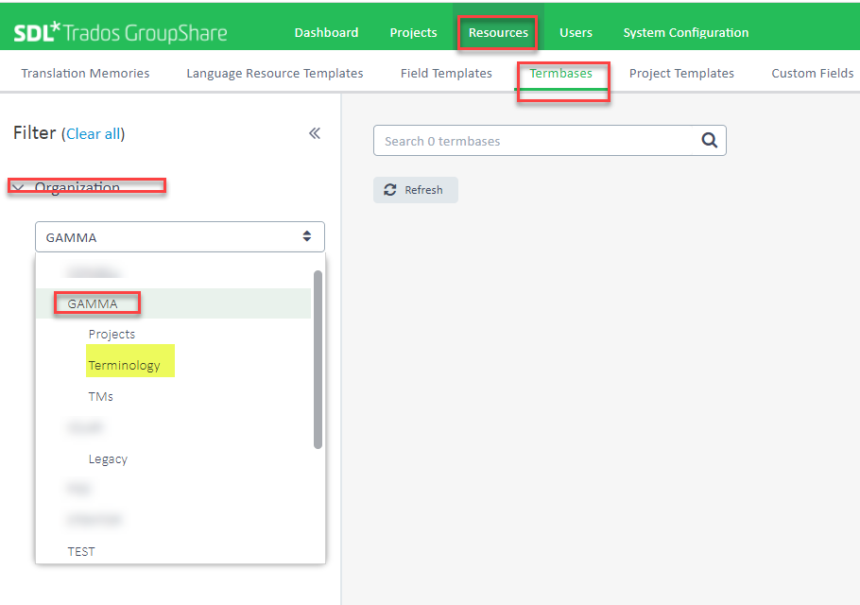Click the dropdown list scrollbar
This screenshot has height=605, width=860.
pos(318,359)
